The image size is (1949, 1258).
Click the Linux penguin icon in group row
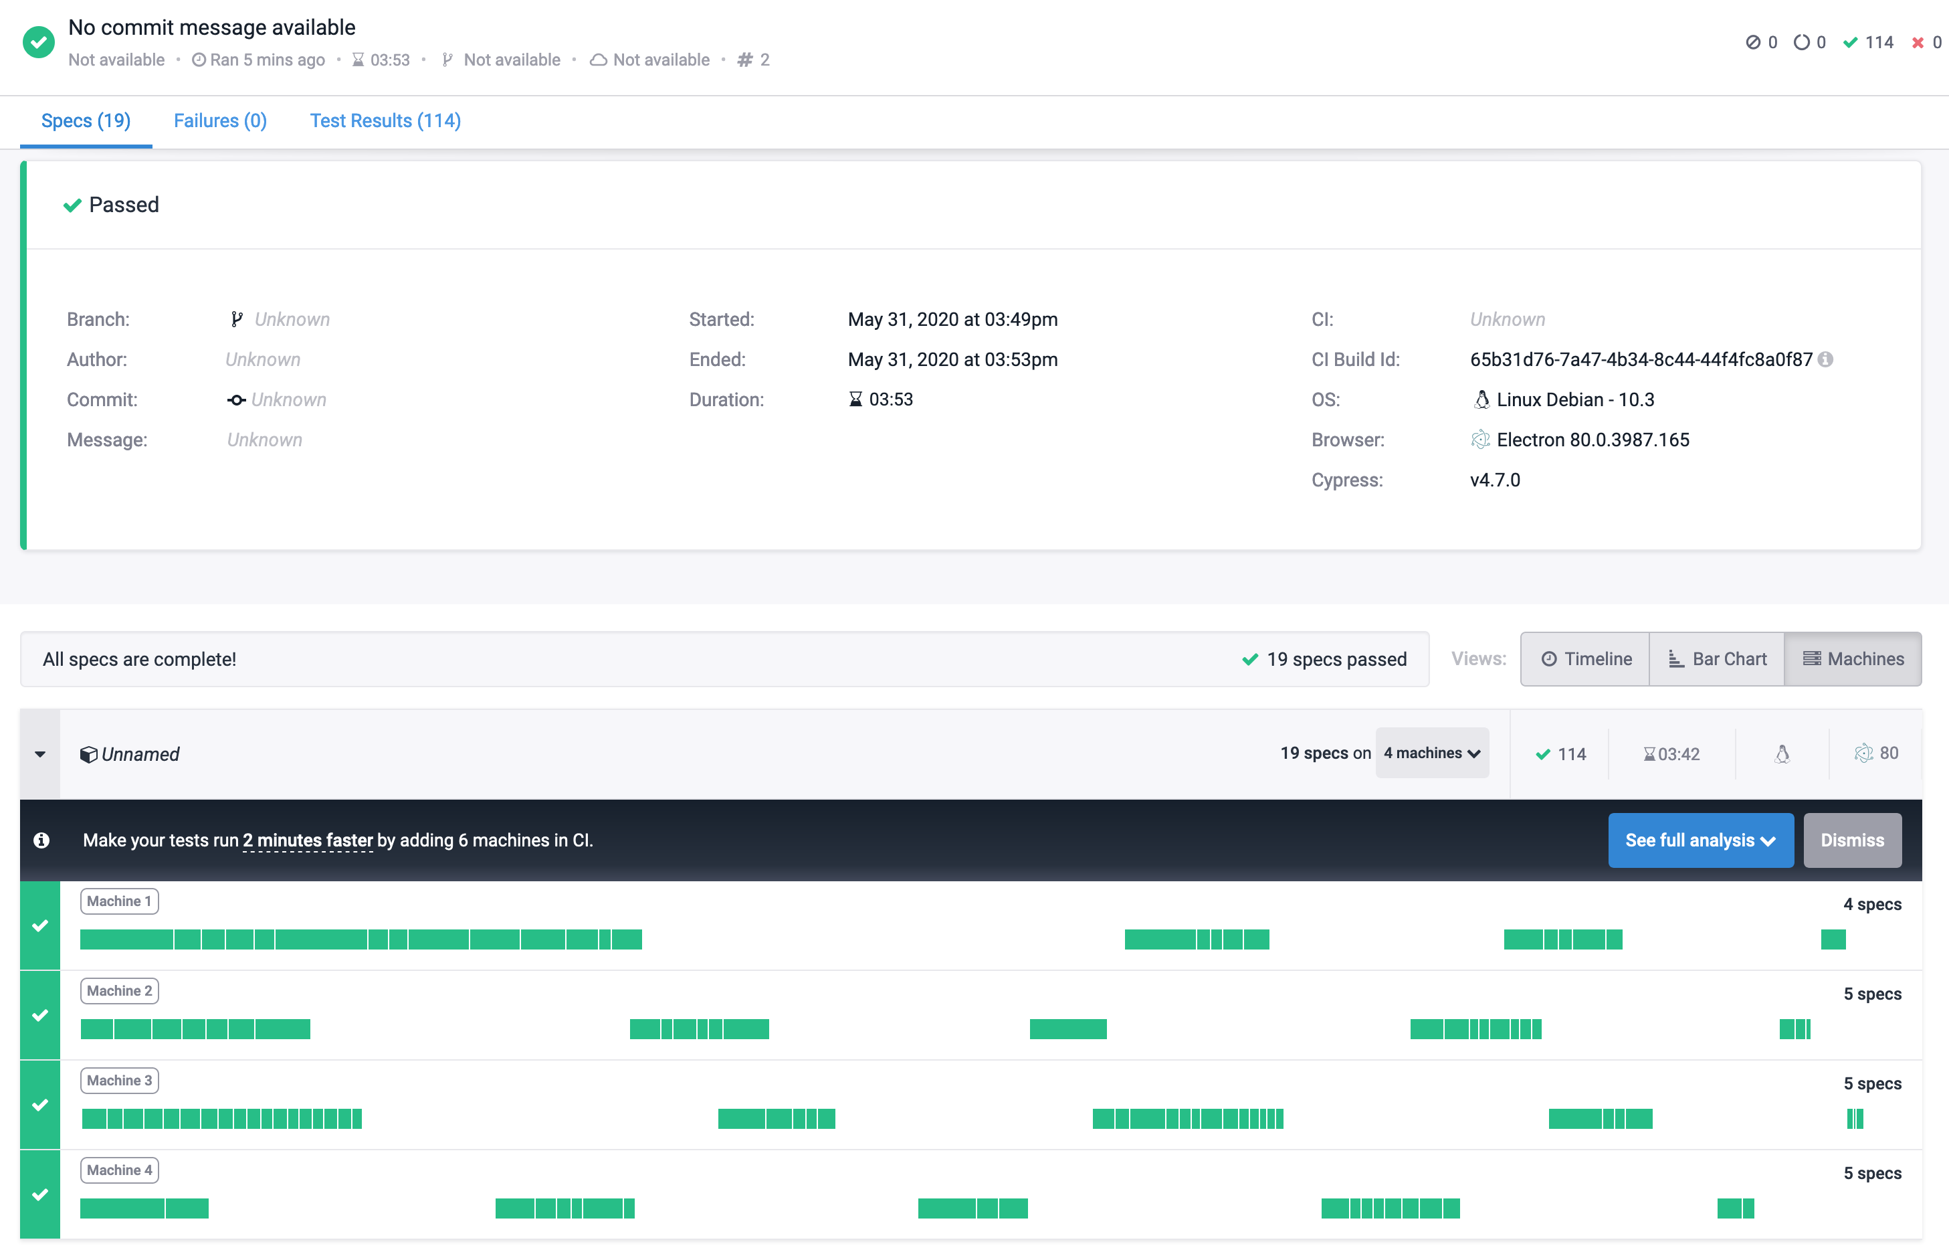click(1782, 754)
